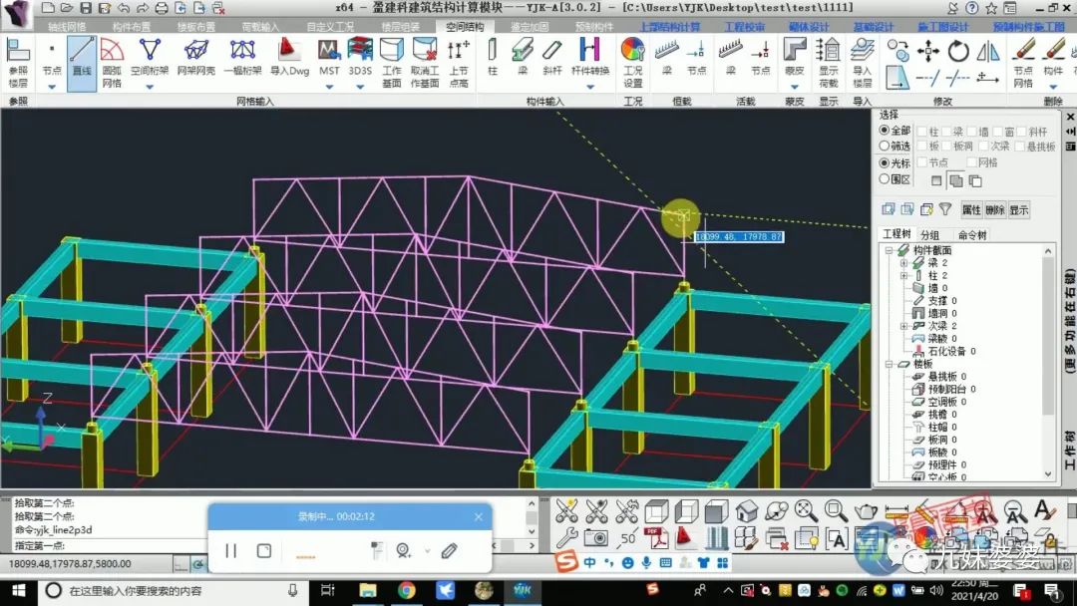The height and width of the screenshot is (606, 1077).
Task: Open the 基础设计 module link
Action: point(873,27)
